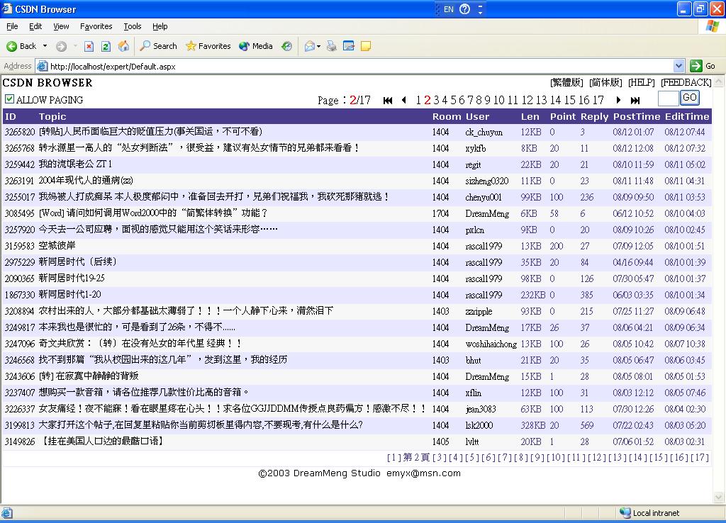The height and width of the screenshot is (523, 726).
Task: Click the FEEDBACK link
Action: (x=686, y=82)
